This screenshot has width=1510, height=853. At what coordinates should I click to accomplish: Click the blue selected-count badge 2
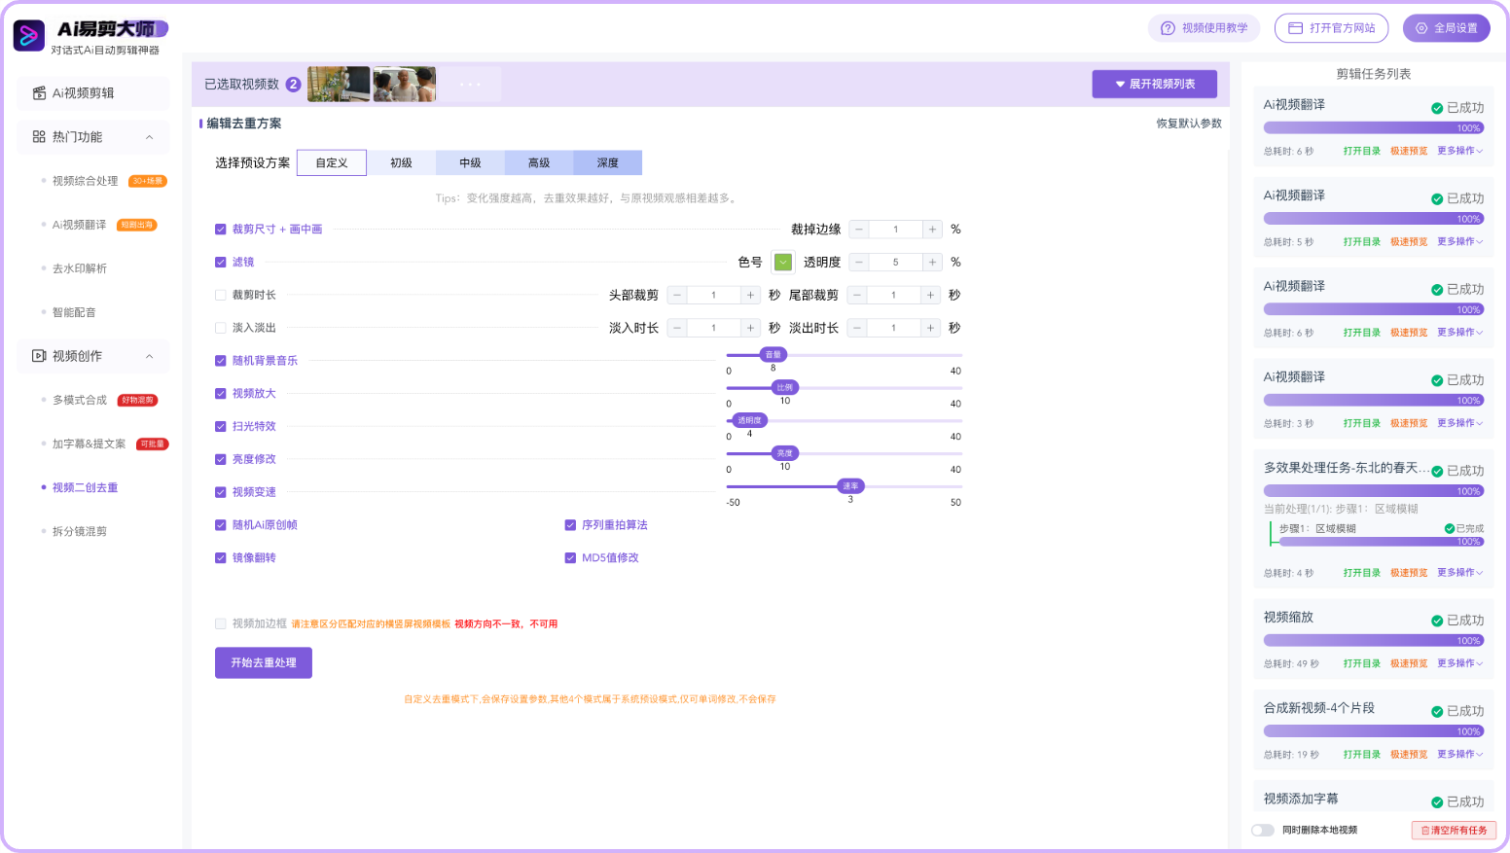pos(293,85)
